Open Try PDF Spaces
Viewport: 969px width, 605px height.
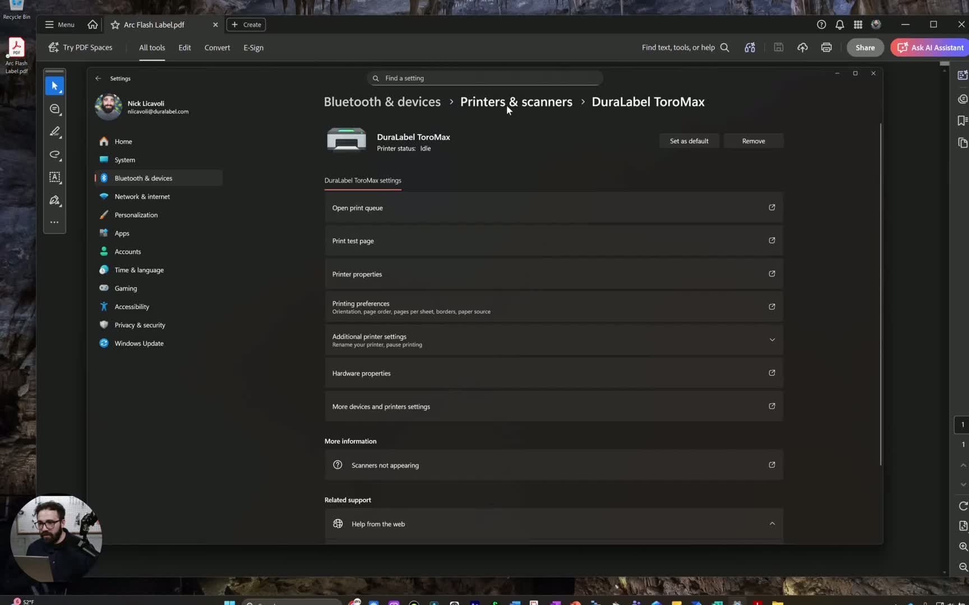pos(80,48)
